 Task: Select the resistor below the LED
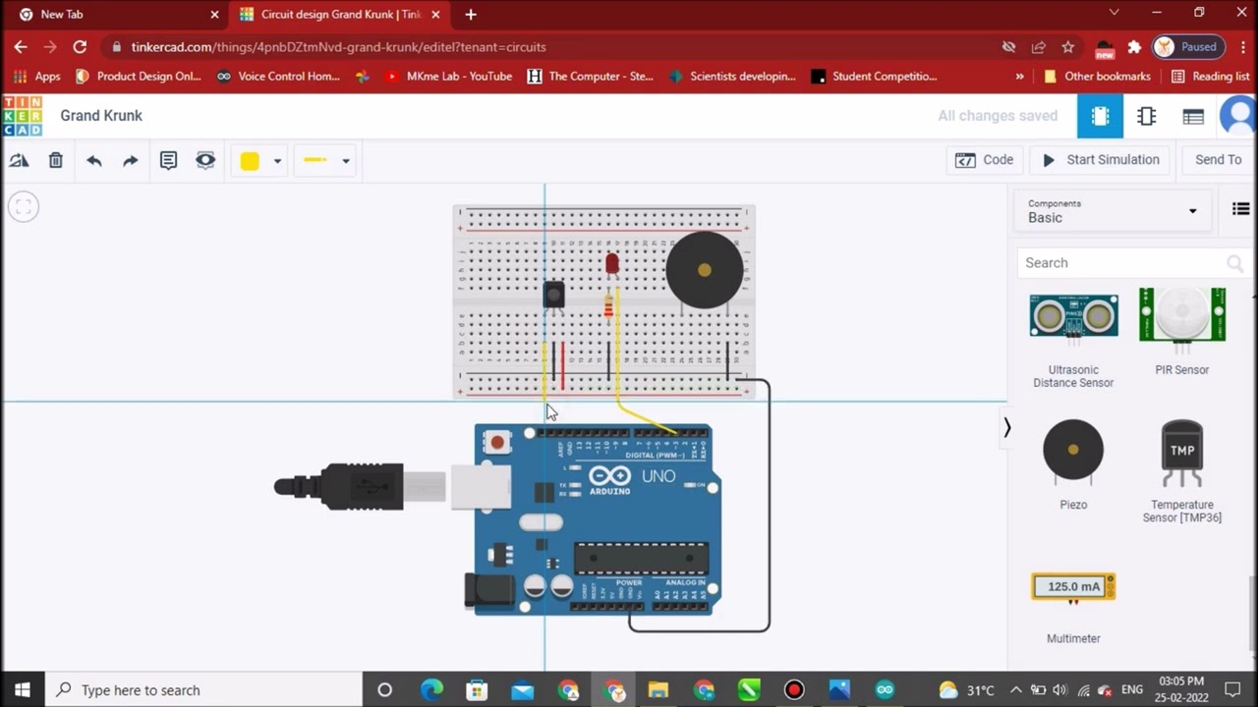608,307
